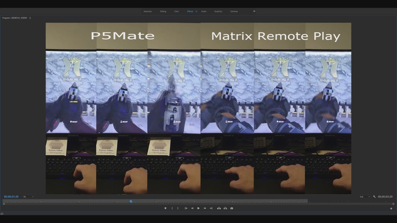Click the Matrix title in the preview
This screenshot has height=223, width=397.
pyautogui.click(x=232, y=36)
